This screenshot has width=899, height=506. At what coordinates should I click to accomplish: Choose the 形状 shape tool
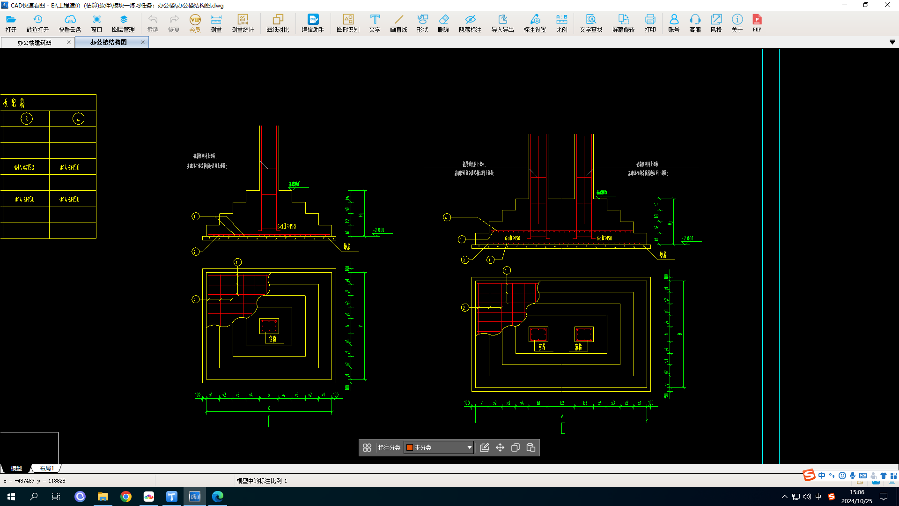tap(422, 23)
